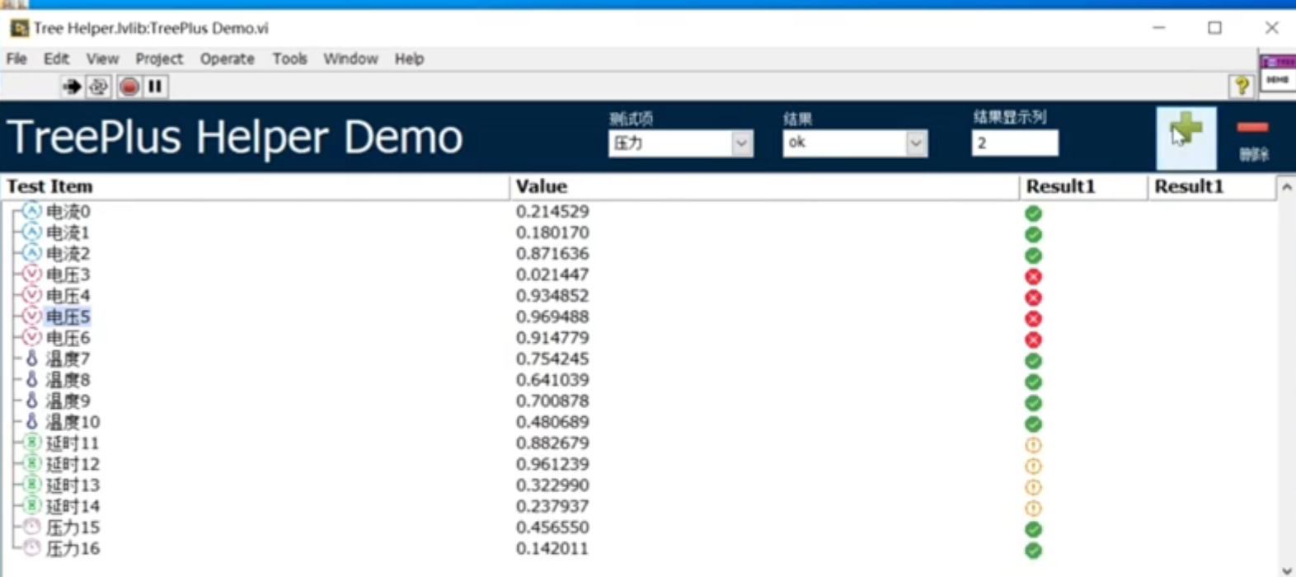Click the warning result icon for 延时11
The width and height of the screenshot is (1296, 577).
pyautogui.click(x=1033, y=445)
